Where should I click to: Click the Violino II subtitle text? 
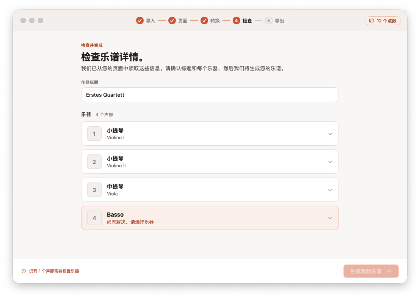[116, 166]
